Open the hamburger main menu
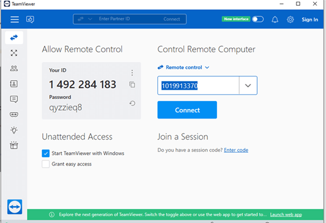Screen dimensions: 326x223 tap(15, 19)
